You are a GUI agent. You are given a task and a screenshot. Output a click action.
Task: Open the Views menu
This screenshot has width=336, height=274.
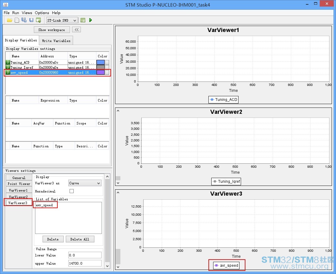pos(27,13)
